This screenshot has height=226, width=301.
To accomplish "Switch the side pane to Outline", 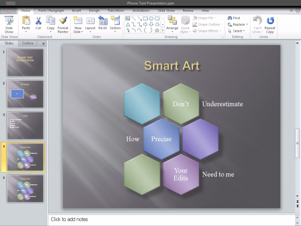I will [27, 43].
